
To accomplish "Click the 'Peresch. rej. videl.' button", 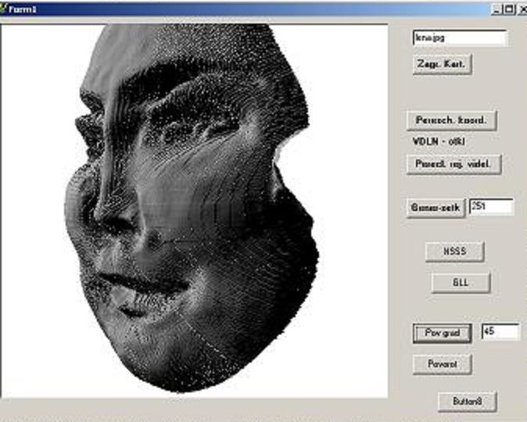I will click(454, 164).
